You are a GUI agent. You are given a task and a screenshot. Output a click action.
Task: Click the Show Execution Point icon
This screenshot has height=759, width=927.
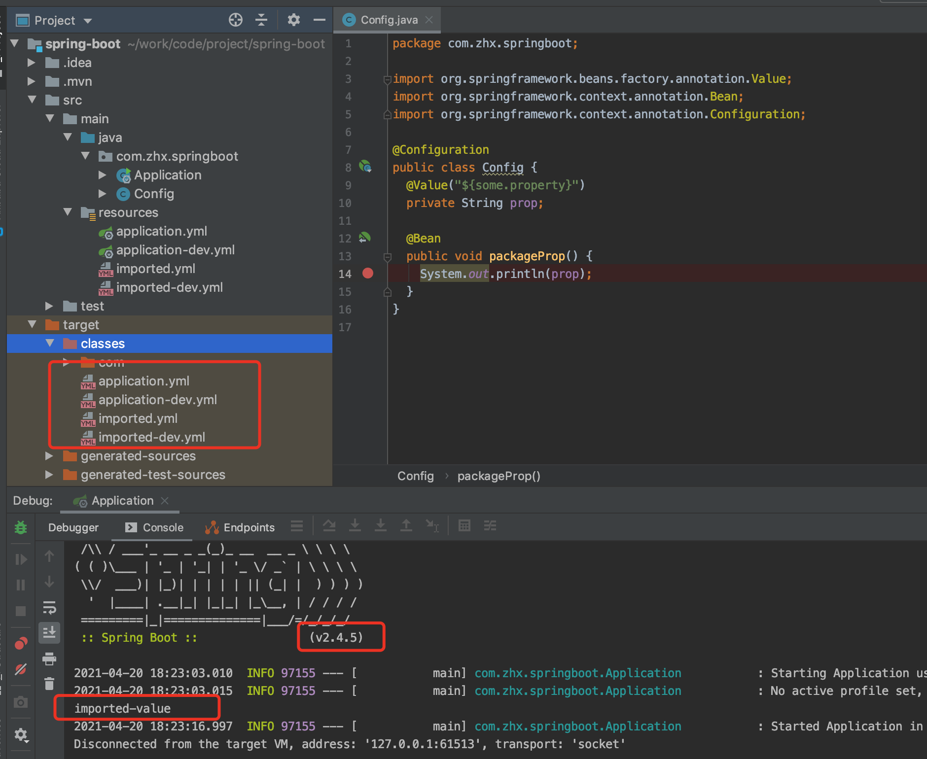click(x=296, y=526)
